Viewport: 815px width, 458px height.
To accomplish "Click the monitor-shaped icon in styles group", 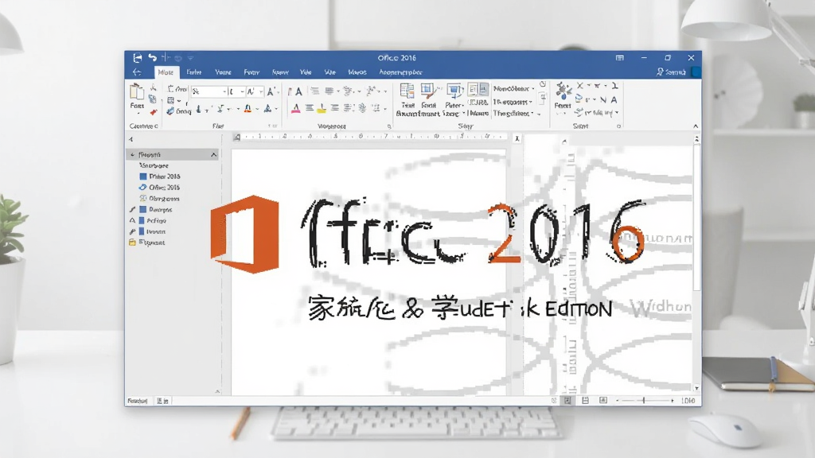I will [454, 91].
